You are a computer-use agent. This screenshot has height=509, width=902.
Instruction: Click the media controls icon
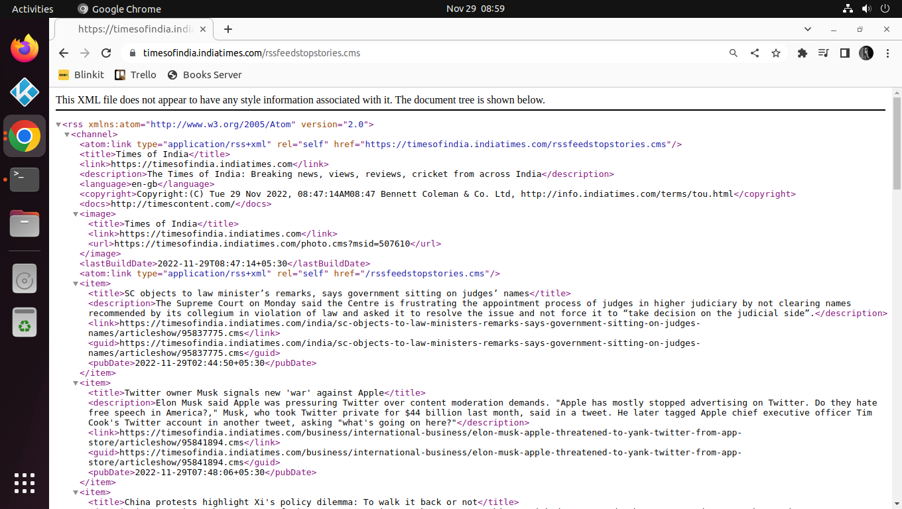[x=824, y=53]
